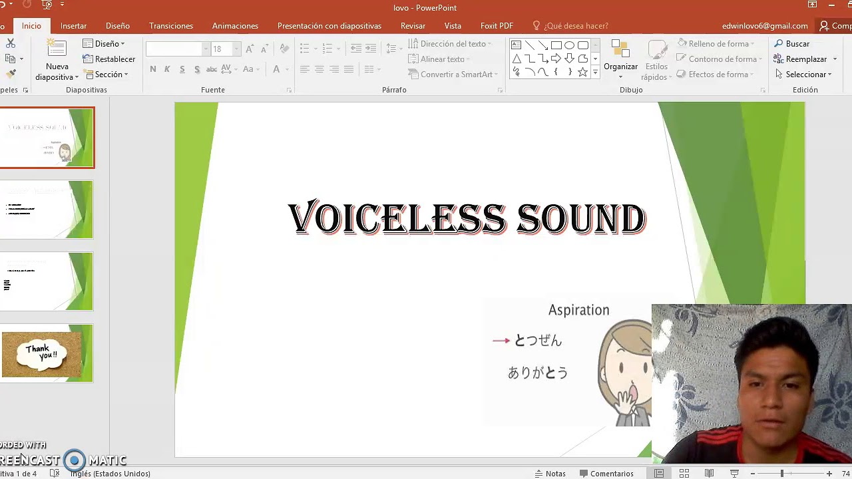Justify the text
The width and height of the screenshot is (852, 479).
[x=348, y=69]
